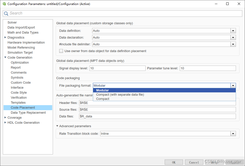Viewport: 245px width, 166px height.
Task: Open the Data definition dropdown arrow
Action: point(233,31)
